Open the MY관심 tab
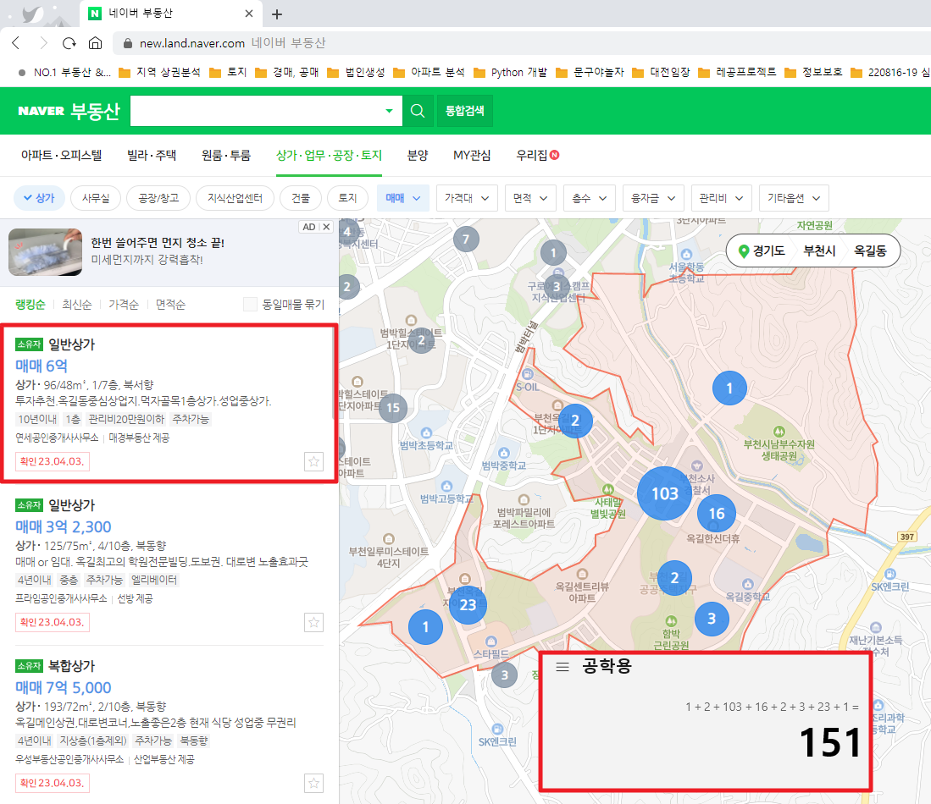This screenshot has height=804, width=931. click(472, 156)
